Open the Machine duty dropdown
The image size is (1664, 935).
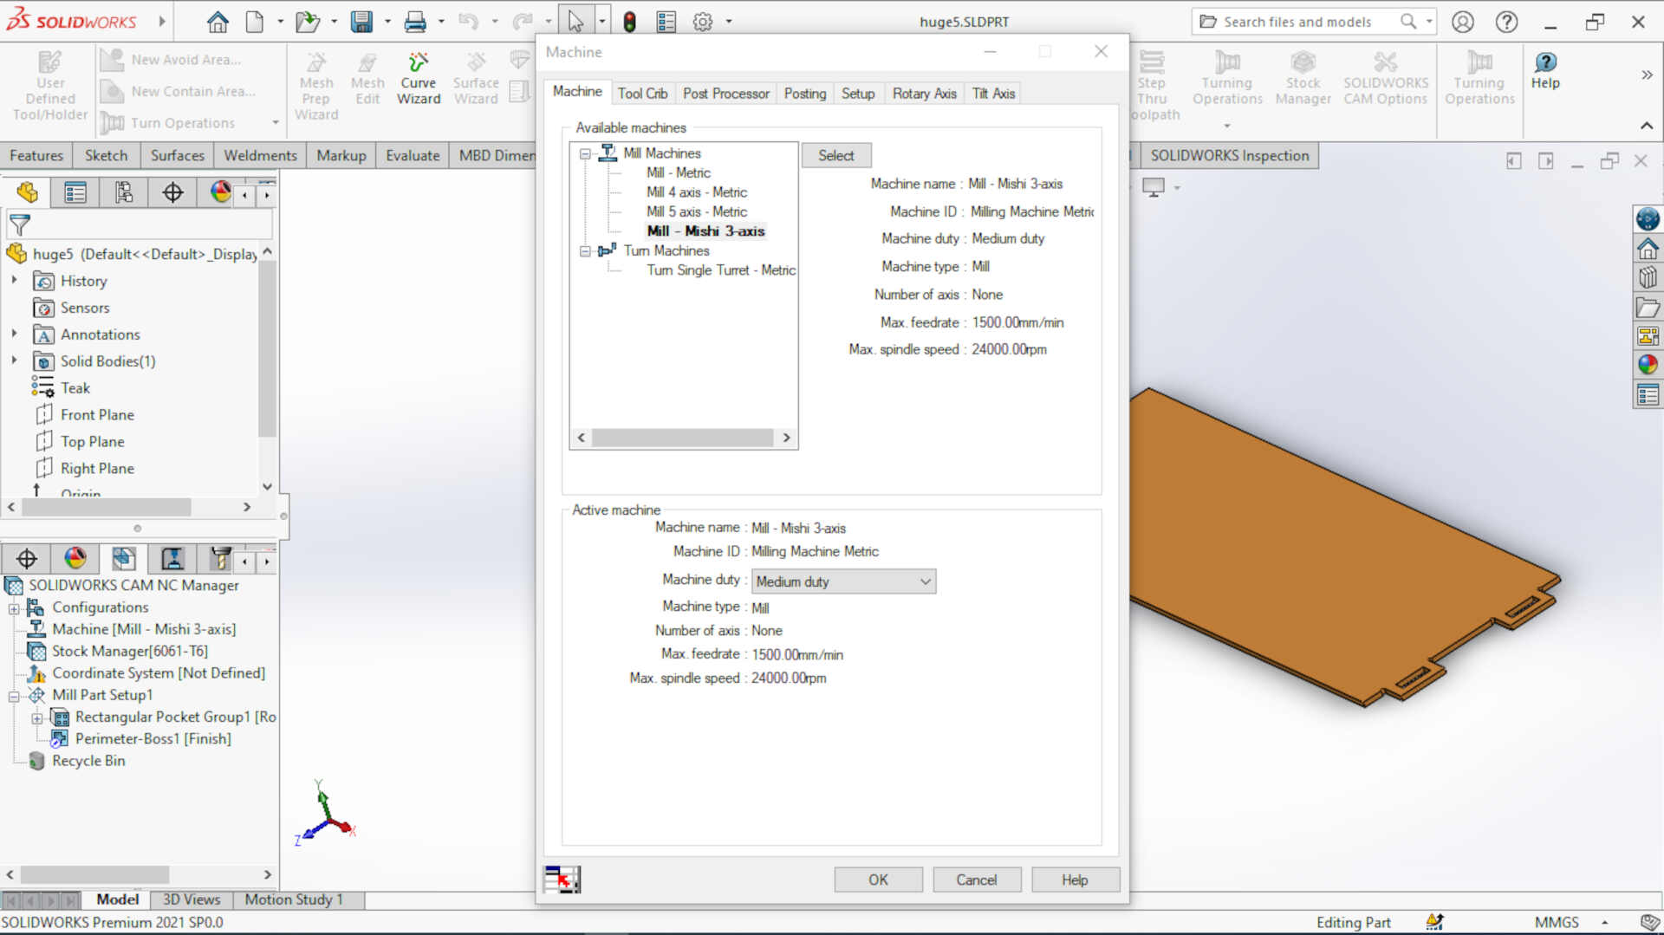pyautogui.click(x=926, y=581)
